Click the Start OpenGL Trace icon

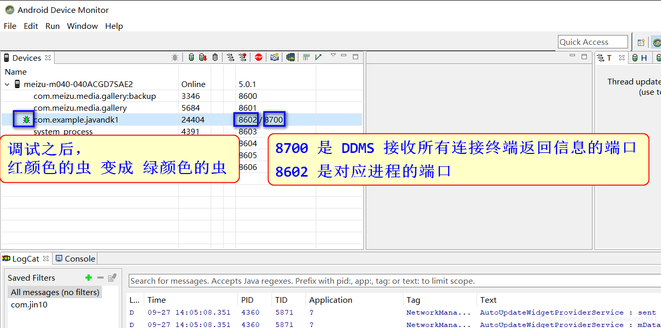(318, 57)
